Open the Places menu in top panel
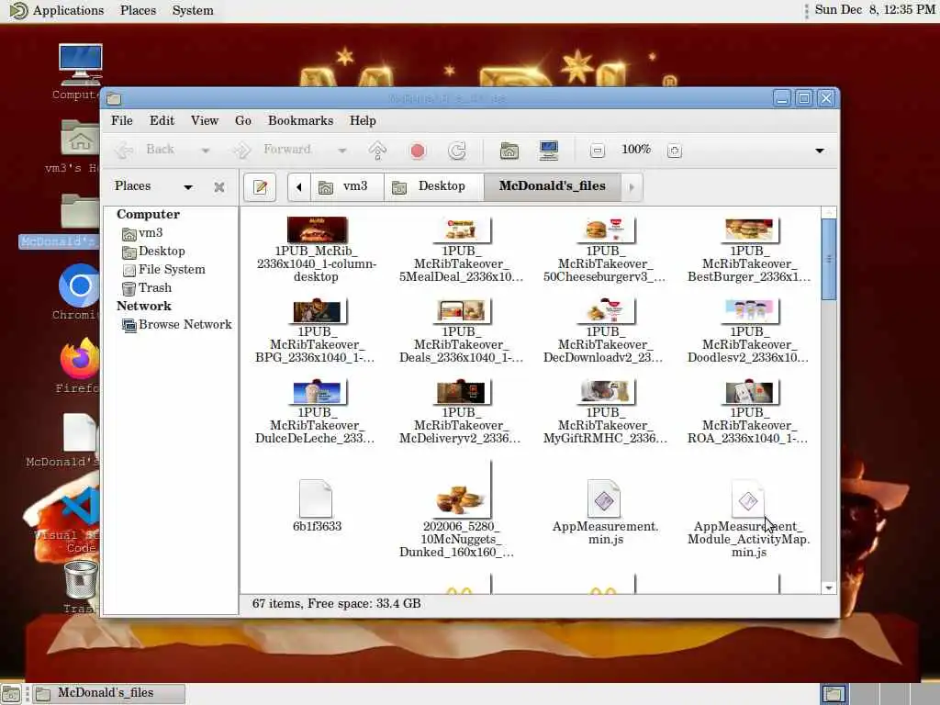 point(138,10)
